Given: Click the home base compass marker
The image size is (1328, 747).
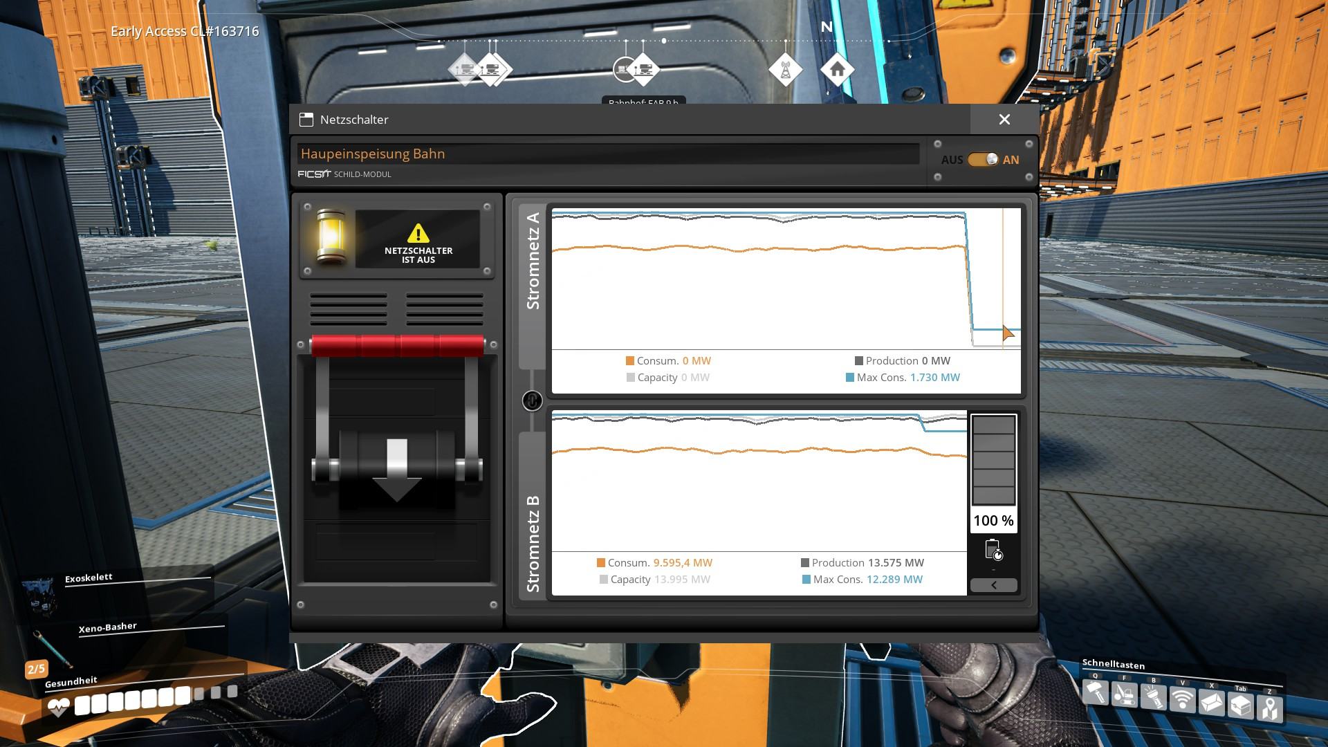Looking at the screenshot, I should click(x=838, y=69).
